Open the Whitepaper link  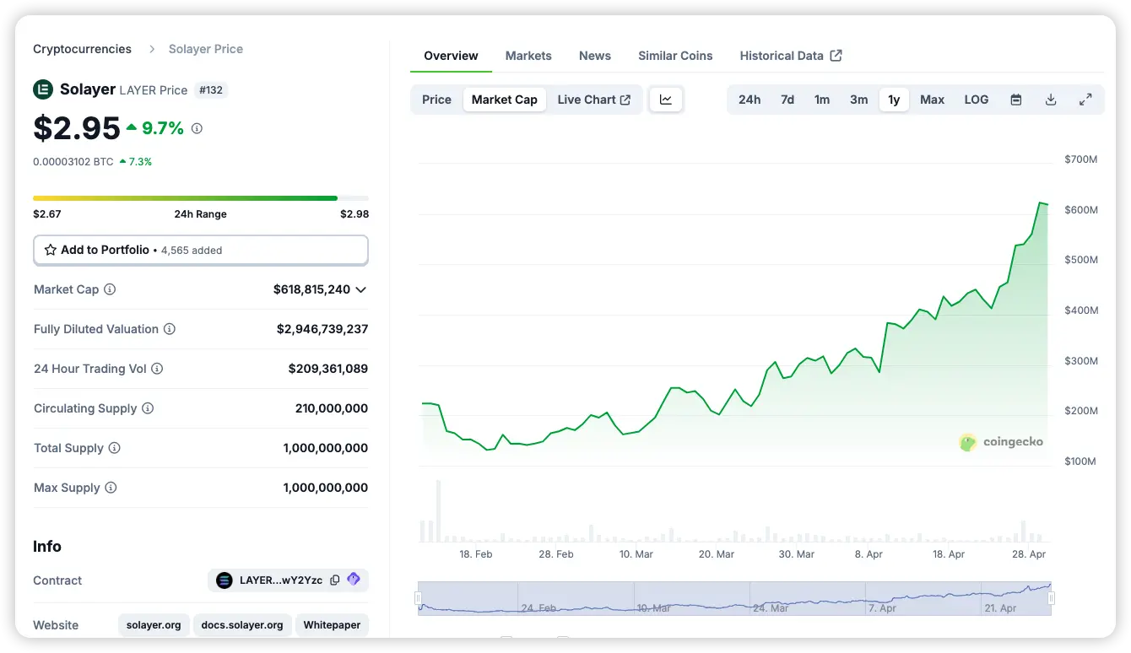[332, 625]
